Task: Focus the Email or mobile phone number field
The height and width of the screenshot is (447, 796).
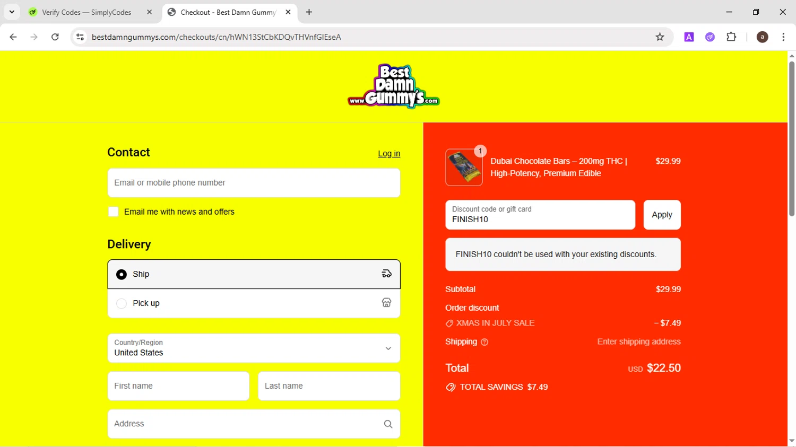Action: coord(254,183)
